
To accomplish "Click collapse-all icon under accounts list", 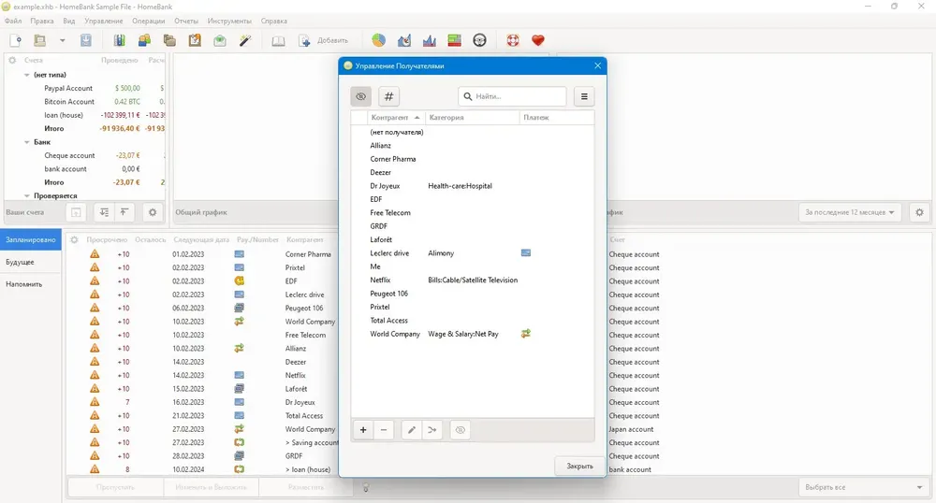I will coord(124,212).
